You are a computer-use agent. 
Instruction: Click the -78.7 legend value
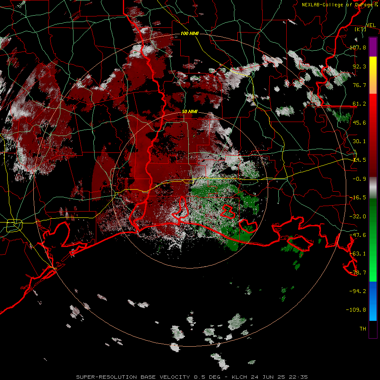tap(358, 273)
